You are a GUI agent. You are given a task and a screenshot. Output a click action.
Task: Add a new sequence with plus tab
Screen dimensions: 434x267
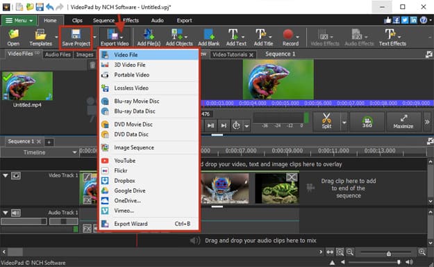49,143
